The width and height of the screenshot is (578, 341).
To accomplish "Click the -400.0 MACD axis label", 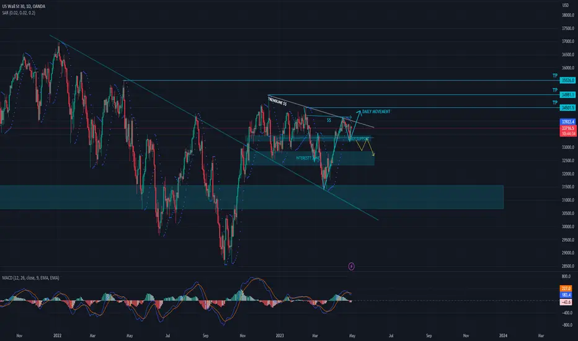I will click(x=566, y=313).
